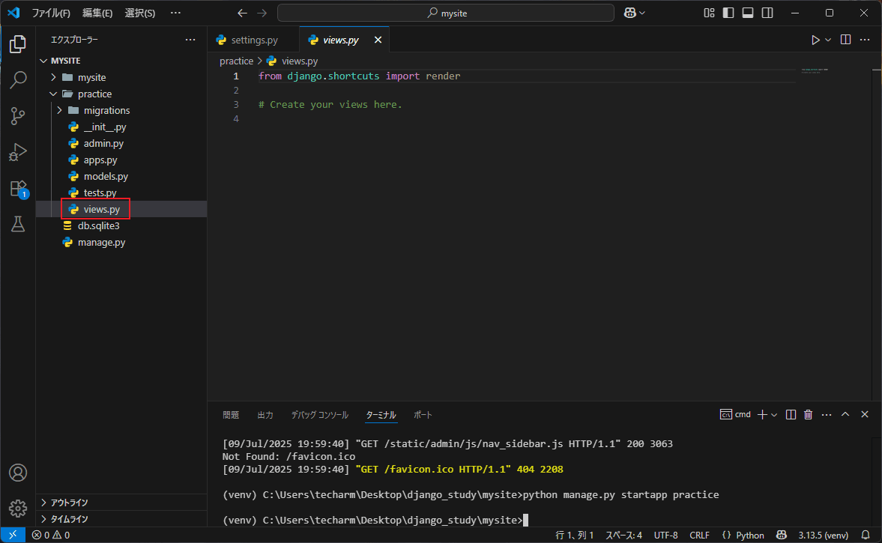Change end of line sequence CRLF

click(699, 535)
